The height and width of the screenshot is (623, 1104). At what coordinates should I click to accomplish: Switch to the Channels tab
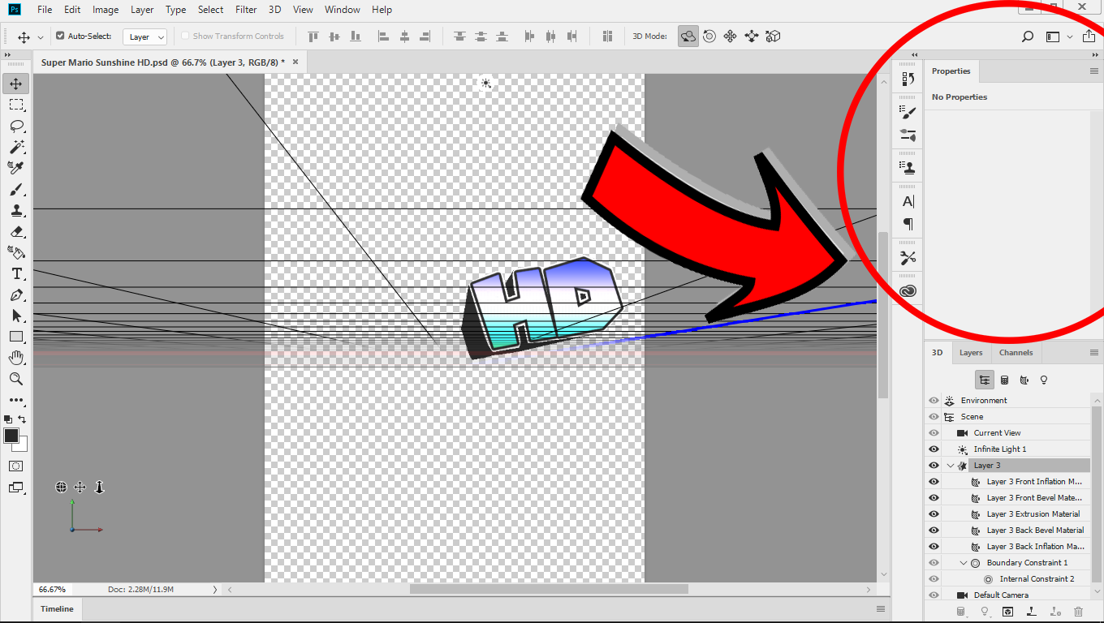pyautogui.click(x=1016, y=353)
